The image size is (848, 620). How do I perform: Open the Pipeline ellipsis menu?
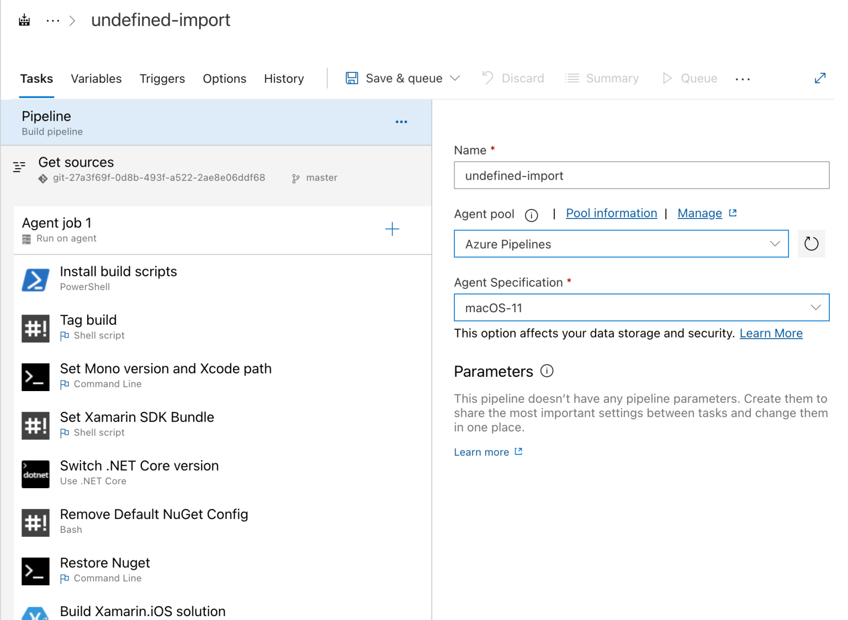click(x=401, y=121)
